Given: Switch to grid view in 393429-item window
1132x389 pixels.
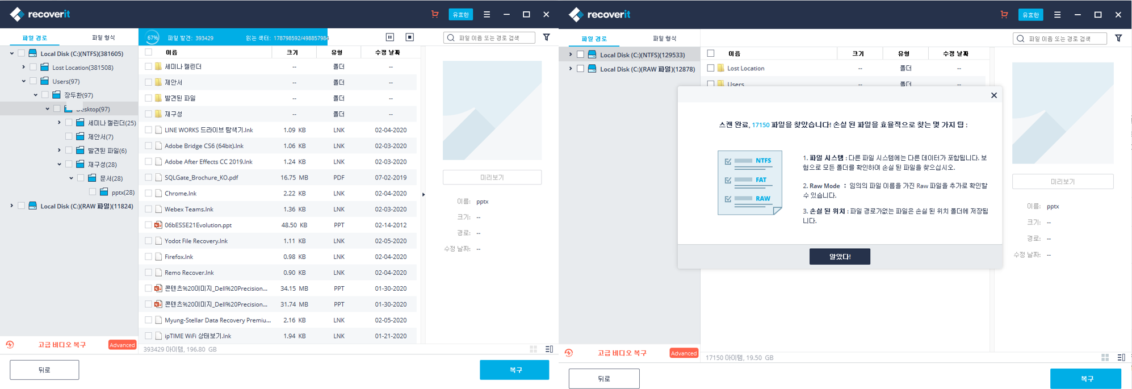Looking at the screenshot, I should [x=533, y=349].
